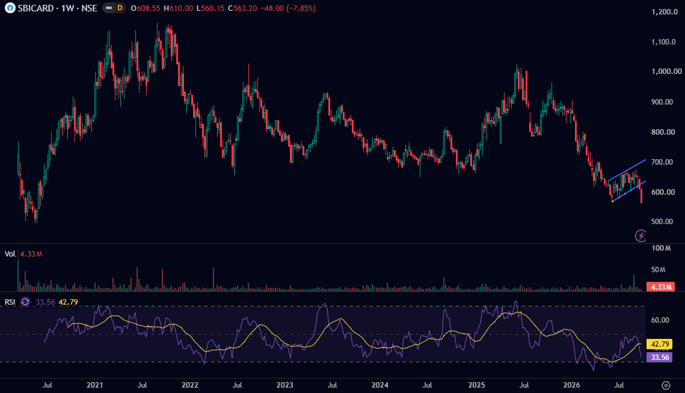The image size is (685, 393).
Task: Click the purple RSI legend value 33.56
Action: pos(46,302)
